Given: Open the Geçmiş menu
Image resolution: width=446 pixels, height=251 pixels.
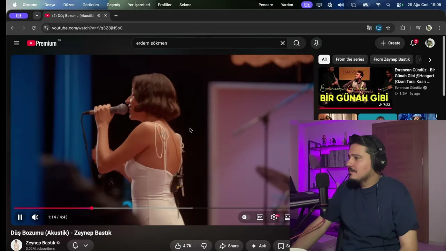Looking at the screenshot, I should pyautogui.click(x=113, y=5).
